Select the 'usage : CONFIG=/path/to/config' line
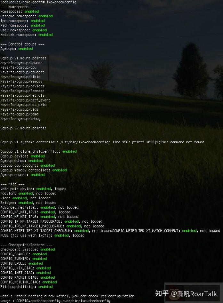The image size is (223, 303). tap(55, 301)
